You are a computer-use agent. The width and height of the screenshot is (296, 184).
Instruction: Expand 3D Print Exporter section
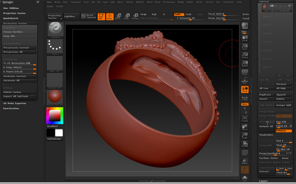pos(14,103)
